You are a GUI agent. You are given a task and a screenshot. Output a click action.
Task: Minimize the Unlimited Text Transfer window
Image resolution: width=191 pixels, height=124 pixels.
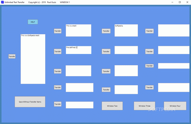pyautogui.click(x=172, y=2)
